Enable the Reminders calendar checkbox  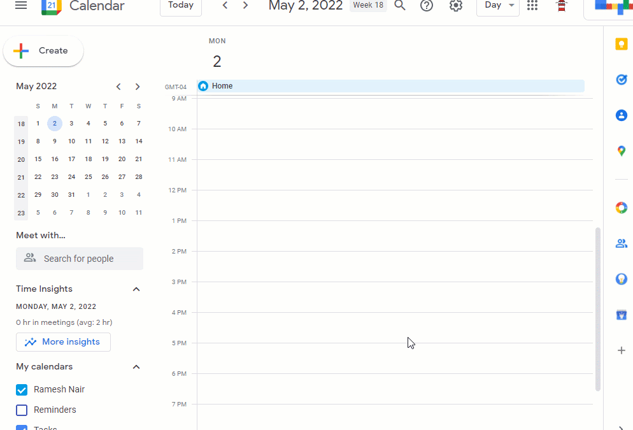coord(22,410)
